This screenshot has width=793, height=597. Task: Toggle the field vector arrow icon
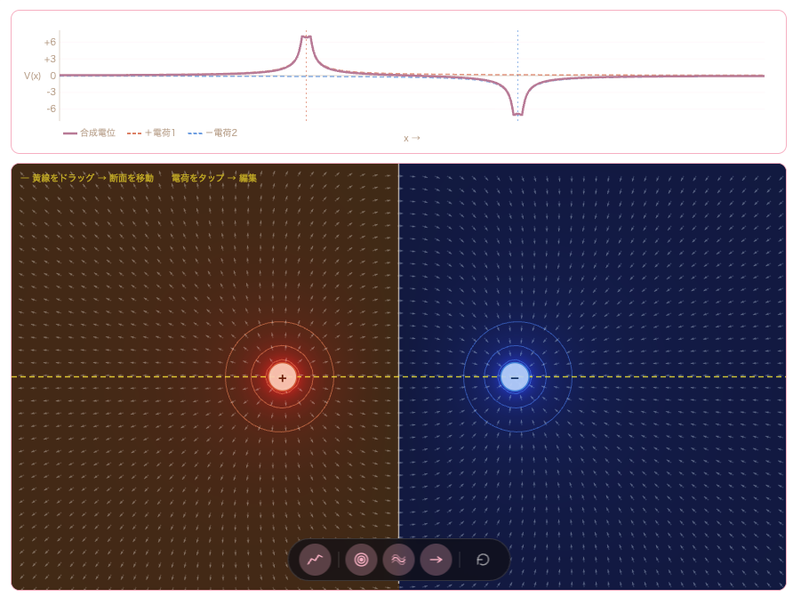tap(436, 560)
